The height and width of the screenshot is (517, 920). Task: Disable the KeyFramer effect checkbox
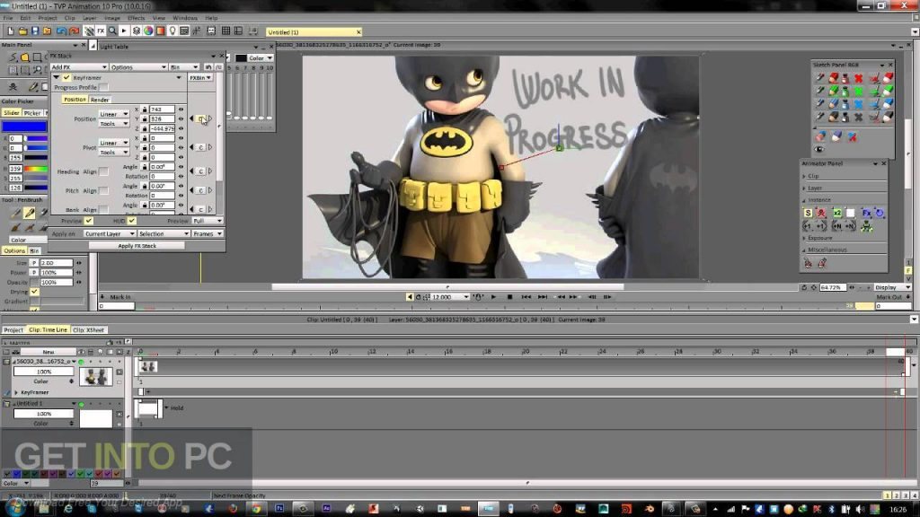pyautogui.click(x=66, y=77)
